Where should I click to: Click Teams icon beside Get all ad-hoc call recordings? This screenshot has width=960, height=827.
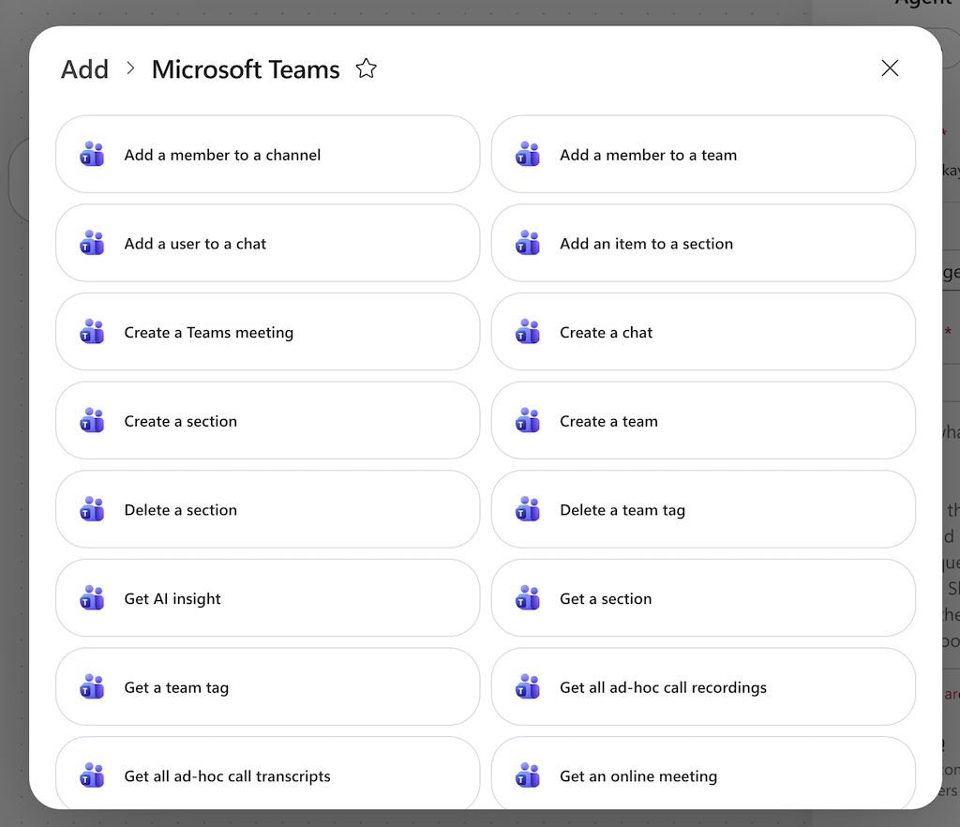point(528,686)
